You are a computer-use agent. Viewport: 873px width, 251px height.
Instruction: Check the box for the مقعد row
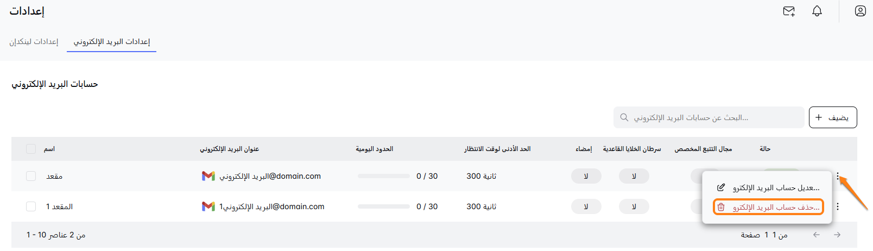pyautogui.click(x=31, y=176)
